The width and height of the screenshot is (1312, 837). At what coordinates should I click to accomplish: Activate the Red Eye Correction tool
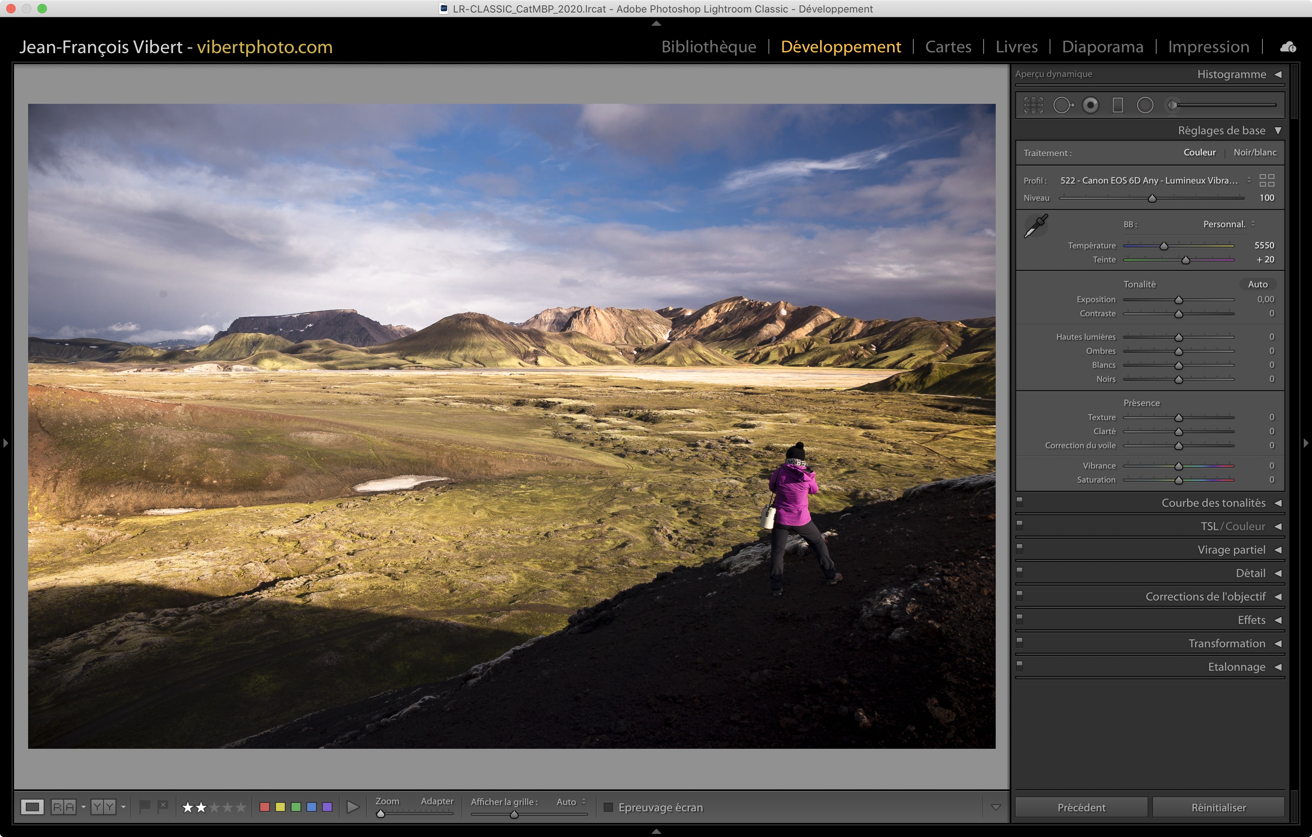point(1090,105)
